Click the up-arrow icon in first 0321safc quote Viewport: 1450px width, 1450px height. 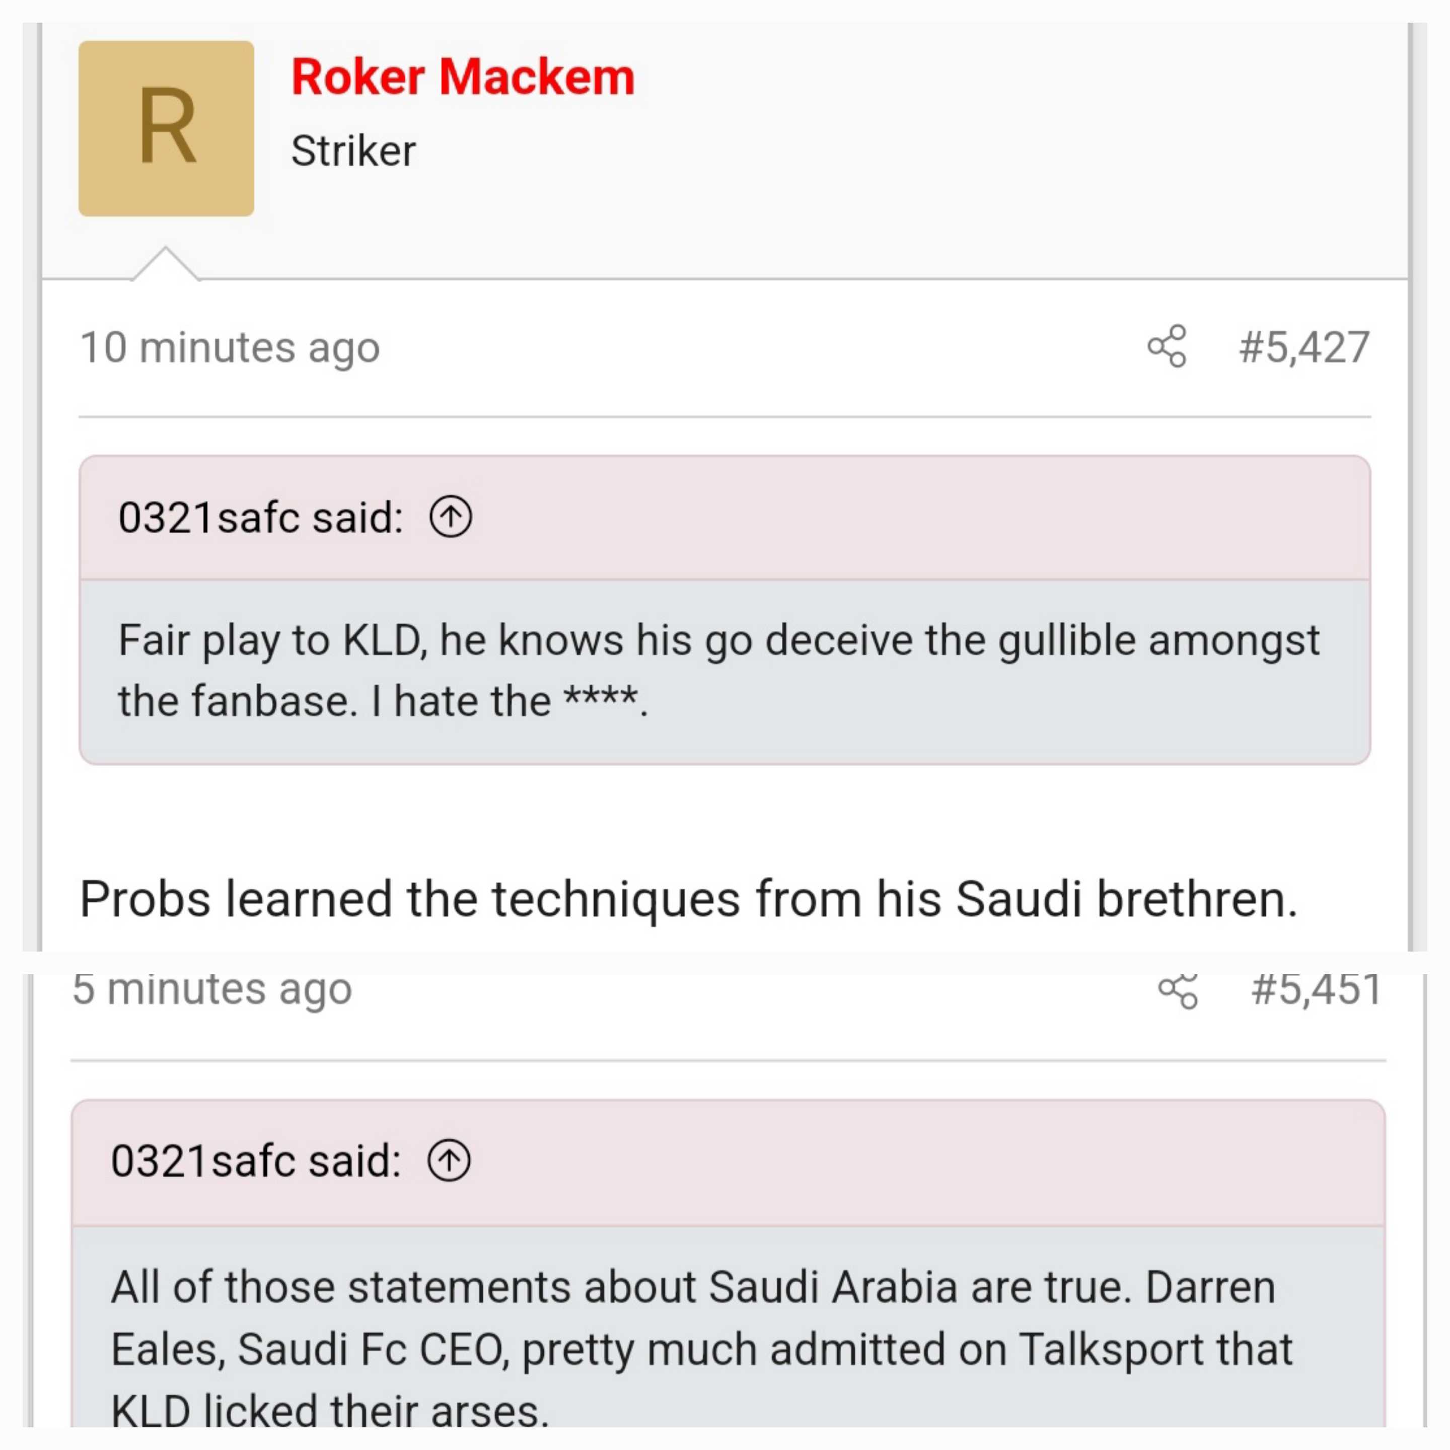450,517
